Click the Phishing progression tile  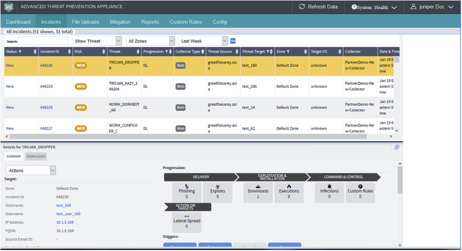tap(187, 193)
